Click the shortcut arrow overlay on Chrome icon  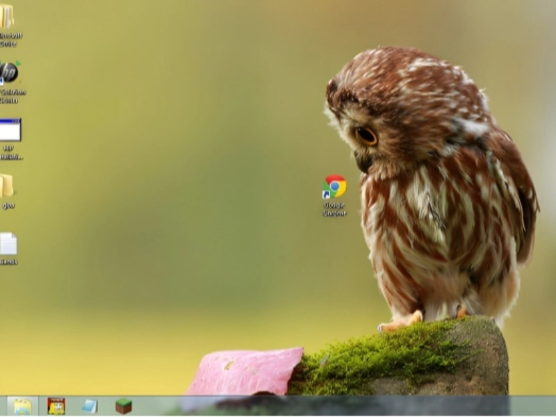[x=326, y=195]
